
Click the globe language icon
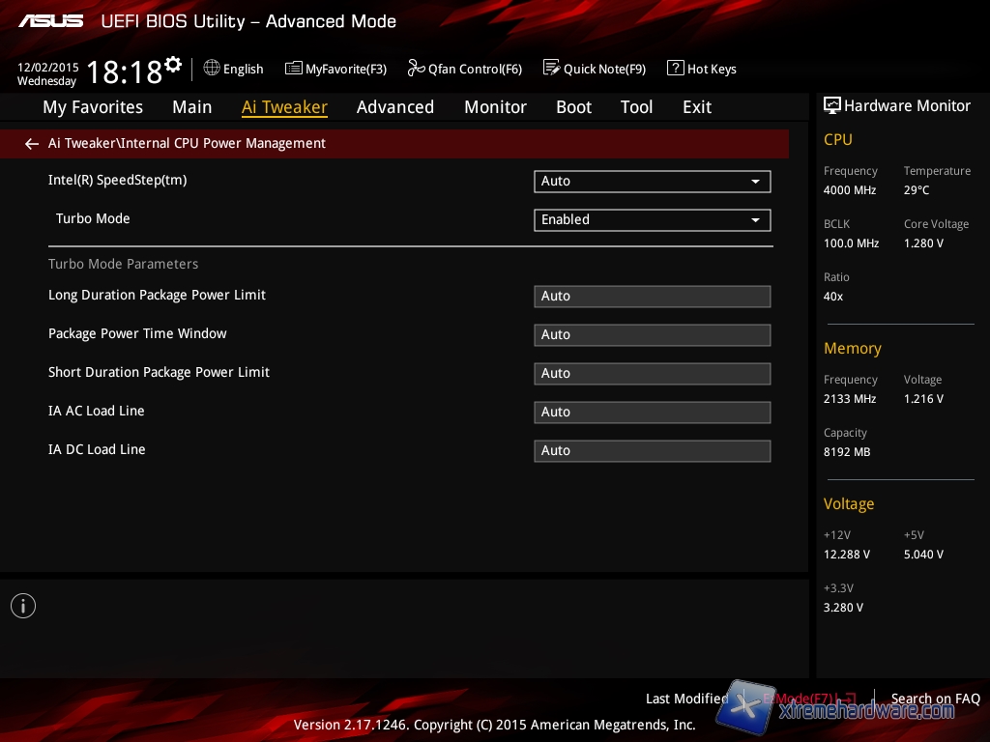tap(212, 69)
